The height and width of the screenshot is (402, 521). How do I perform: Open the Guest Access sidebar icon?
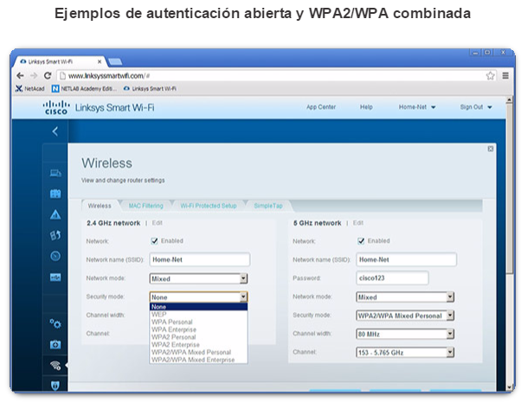(55, 194)
